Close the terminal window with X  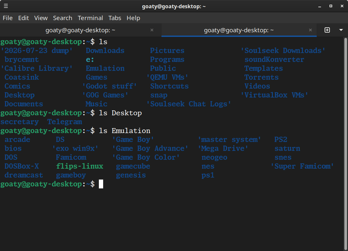pyautogui.click(x=342, y=6)
